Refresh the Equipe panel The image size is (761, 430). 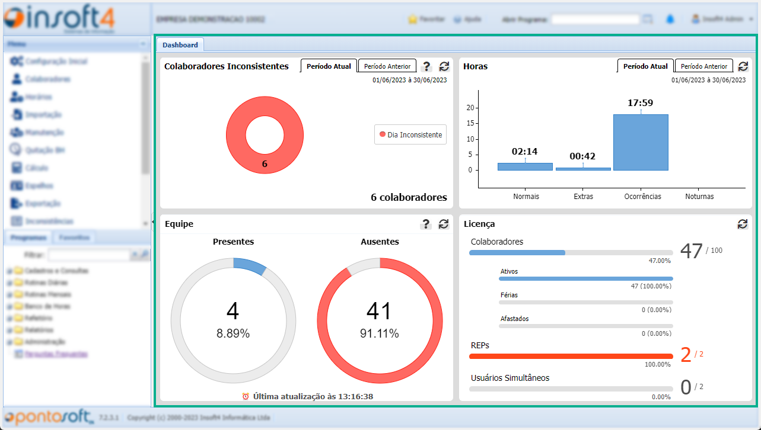(x=444, y=224)
